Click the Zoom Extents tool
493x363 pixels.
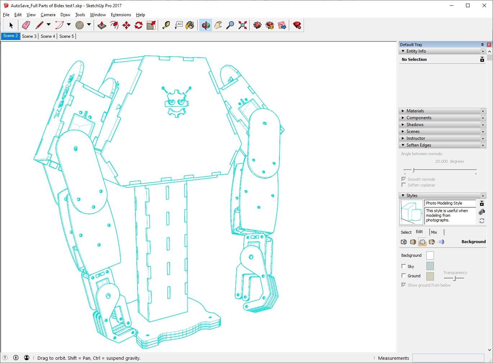[242, 25]
